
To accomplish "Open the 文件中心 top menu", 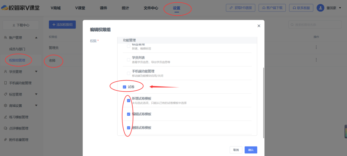I will point(151,8).
